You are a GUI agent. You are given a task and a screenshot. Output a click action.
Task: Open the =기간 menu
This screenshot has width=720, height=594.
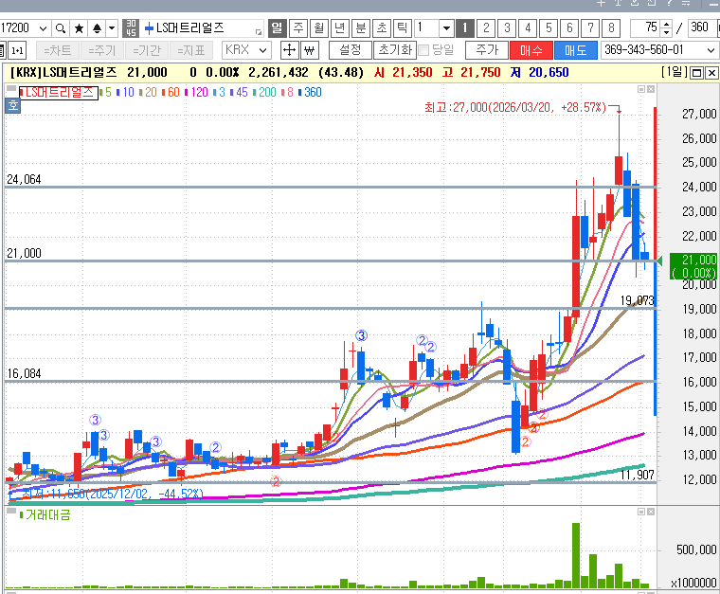point(147,50)
